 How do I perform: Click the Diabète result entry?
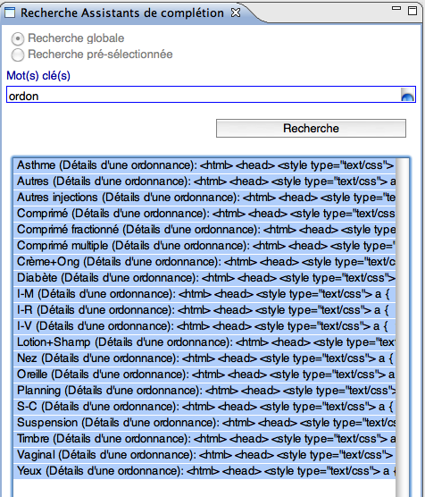coord(204,278)
